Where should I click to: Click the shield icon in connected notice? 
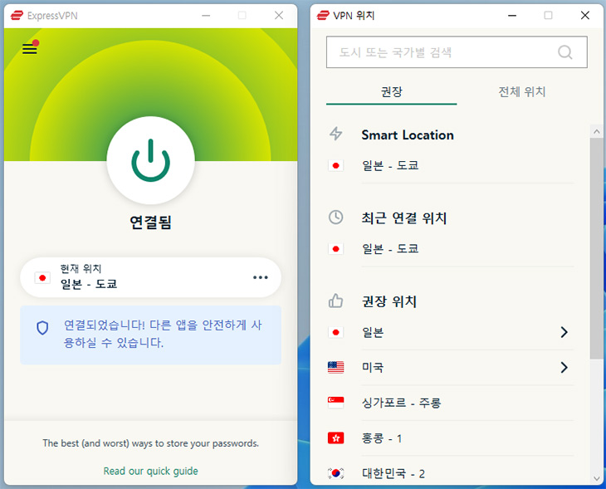42,328
